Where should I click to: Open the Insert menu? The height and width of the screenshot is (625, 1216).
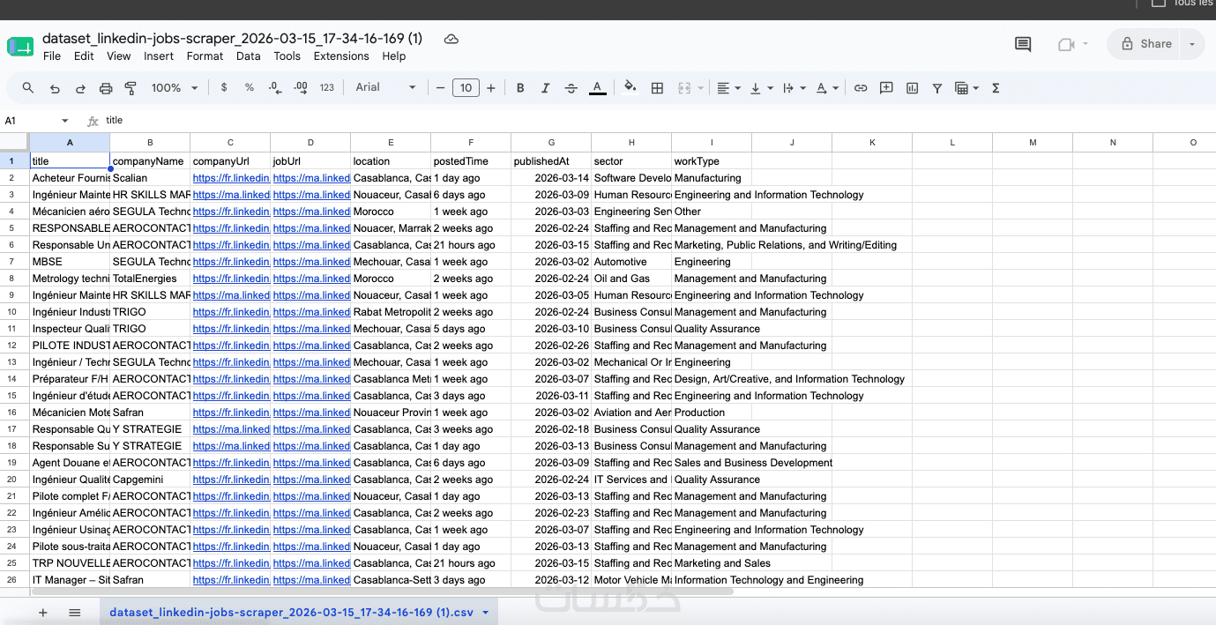(x=159, y=56)
